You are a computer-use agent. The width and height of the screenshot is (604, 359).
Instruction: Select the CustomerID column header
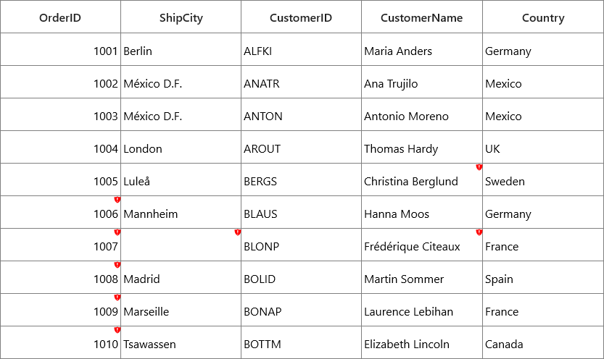(301, 17)
